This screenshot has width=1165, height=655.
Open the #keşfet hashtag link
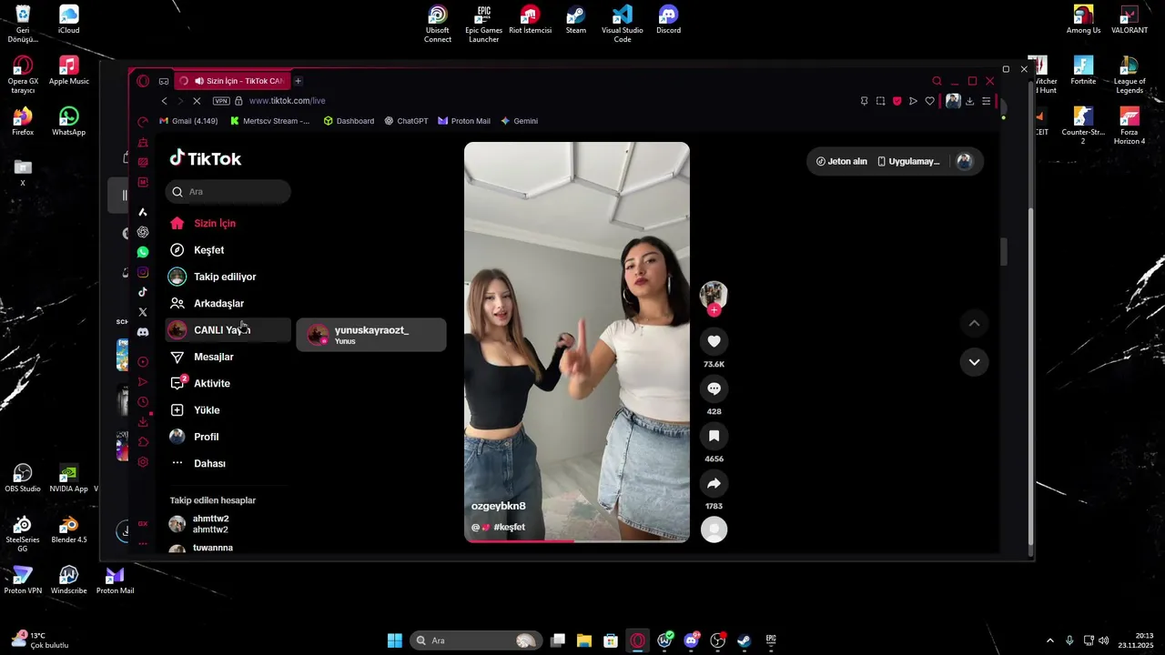509,528
